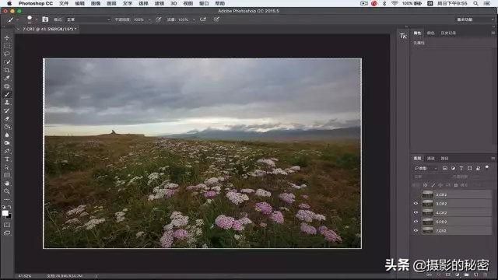Toggle visibility of the 4.CR2 layer
This screenshot has height=280, width=498.
tap(416, 212)
